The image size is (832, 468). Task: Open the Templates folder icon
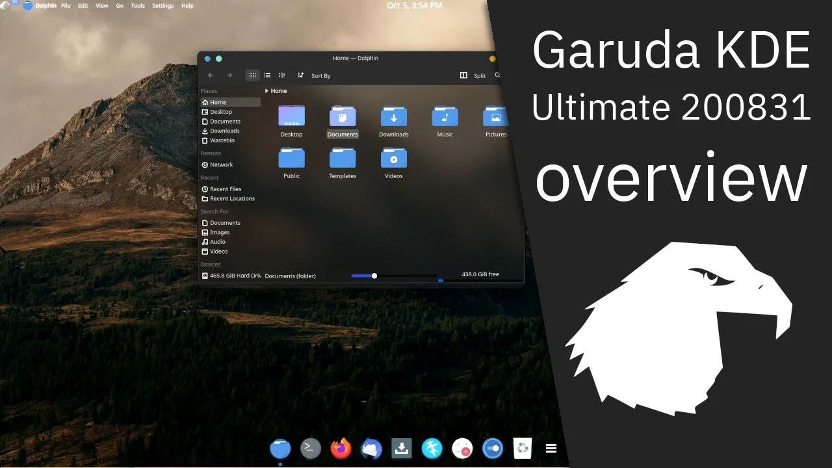click(x=343, y=162)
